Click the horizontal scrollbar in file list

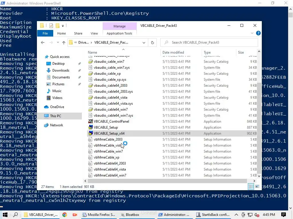[x=167, y=181]
